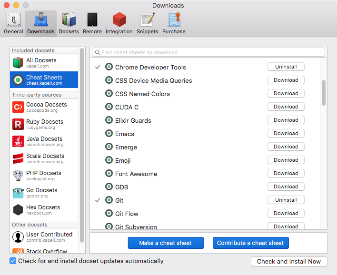
Task: Download the Font Awesome cheat sheet
Action: click(x=286, y=173)
